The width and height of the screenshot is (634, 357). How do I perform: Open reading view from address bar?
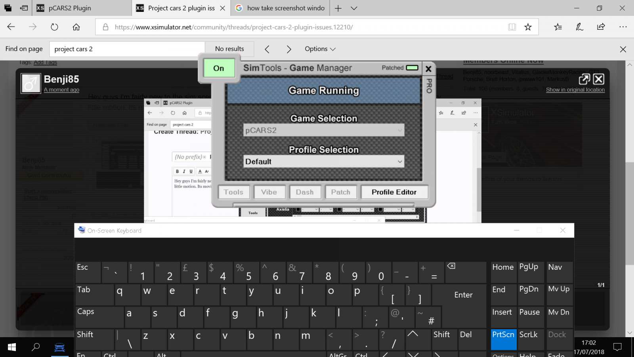pyautogui.click(x=512, y=27)
